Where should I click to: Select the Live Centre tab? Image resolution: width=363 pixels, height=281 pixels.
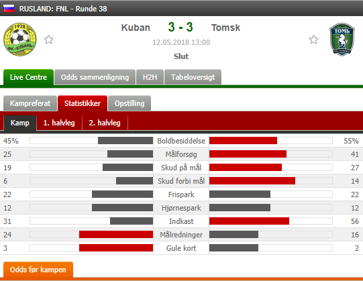(x=28, y=77)
